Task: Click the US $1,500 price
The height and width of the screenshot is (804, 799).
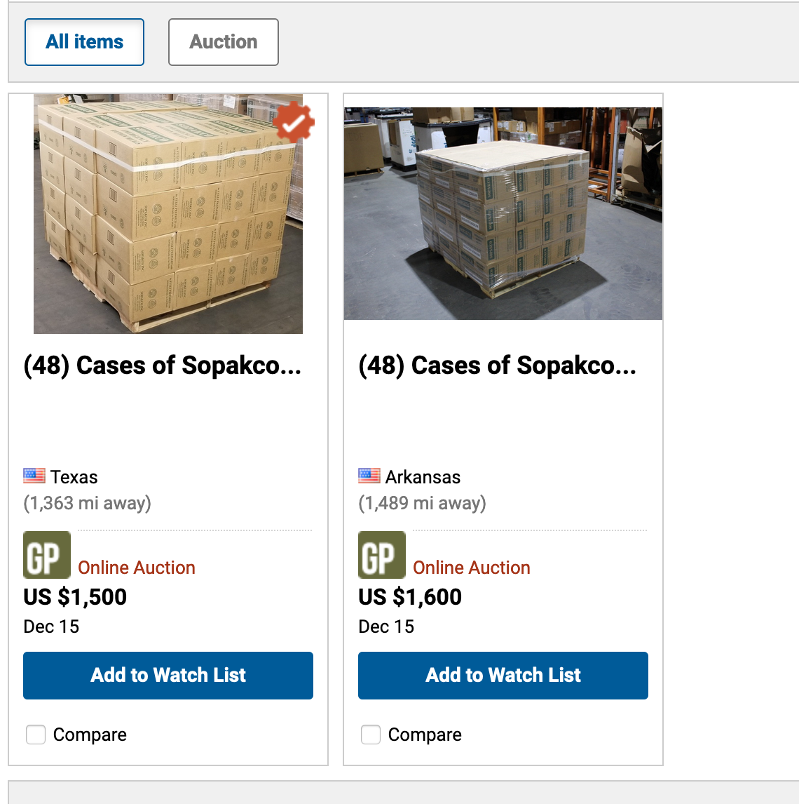Action: pyautogui.click(x=76, y=597)
